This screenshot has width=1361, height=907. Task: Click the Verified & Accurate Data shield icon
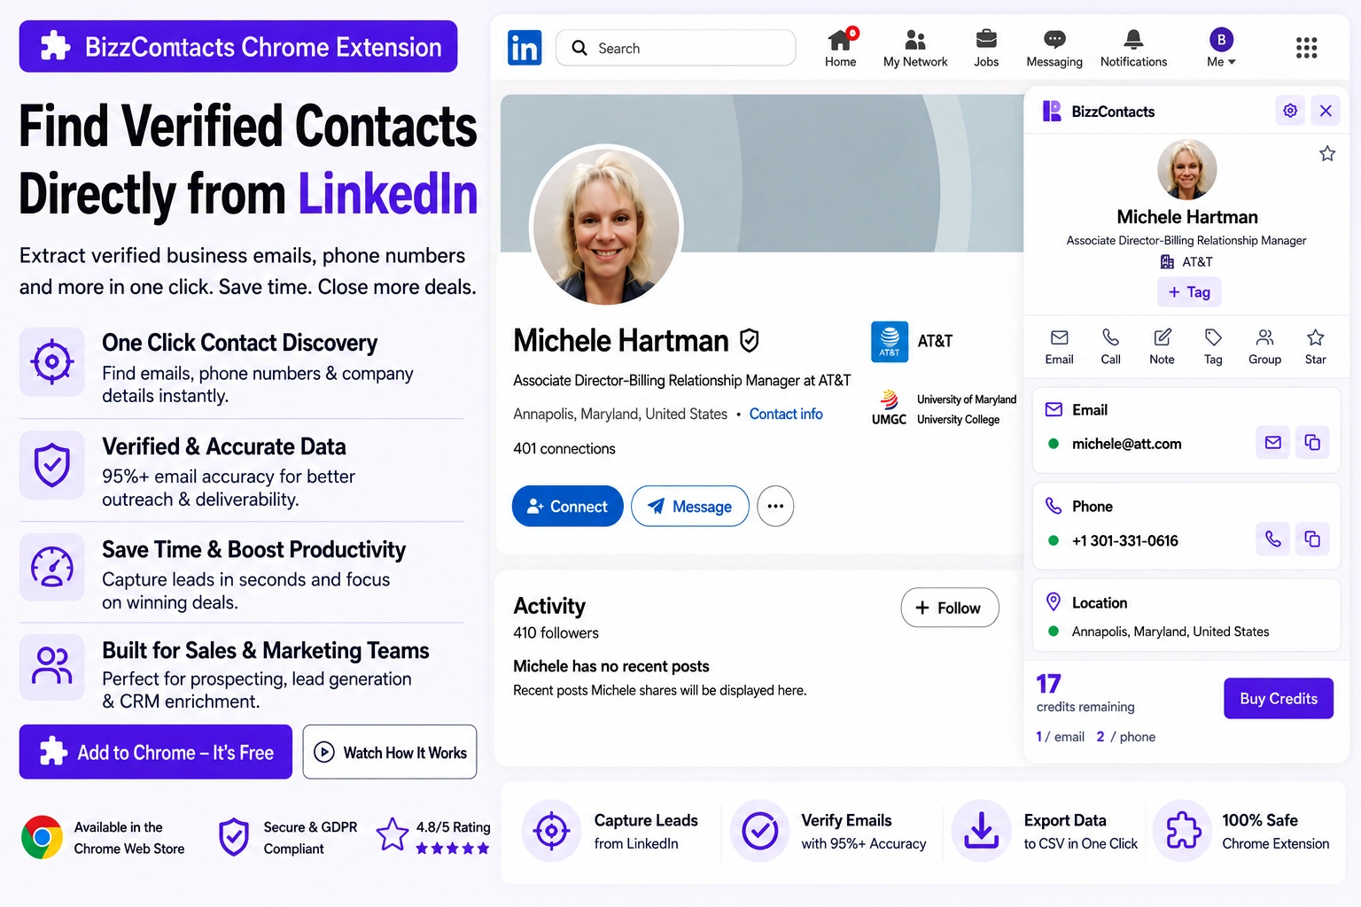coord(52,465)
